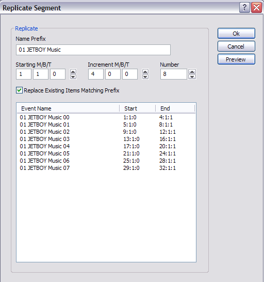Image resolution: width=264 pixels, height=282 pixels.
Task: Increase Increment M/B/T with up arrow
Action: 145,72
